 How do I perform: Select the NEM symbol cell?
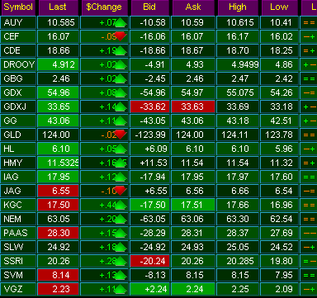18,219
